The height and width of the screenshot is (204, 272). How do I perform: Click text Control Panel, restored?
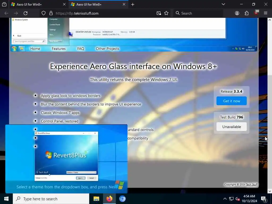pyautogui.click(x=59, y=121)
